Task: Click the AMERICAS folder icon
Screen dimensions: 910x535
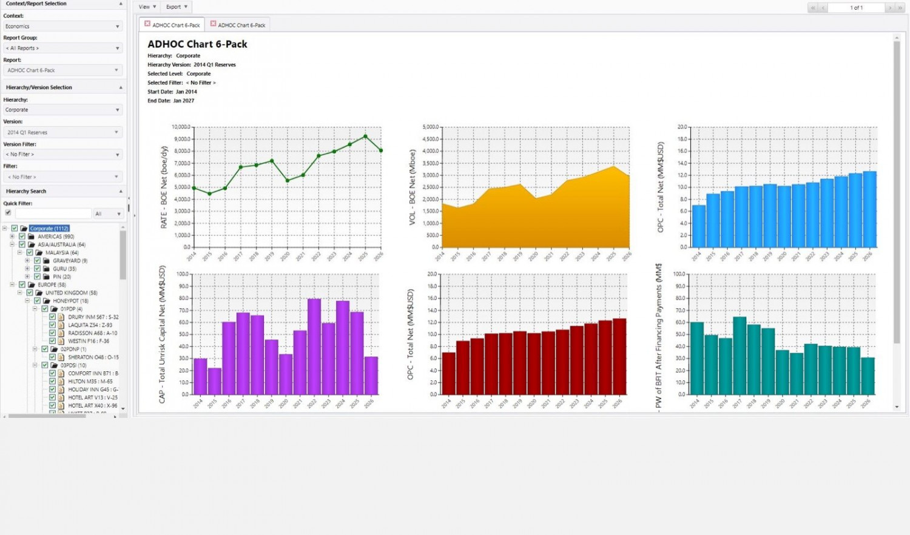Action: [31, 237]
